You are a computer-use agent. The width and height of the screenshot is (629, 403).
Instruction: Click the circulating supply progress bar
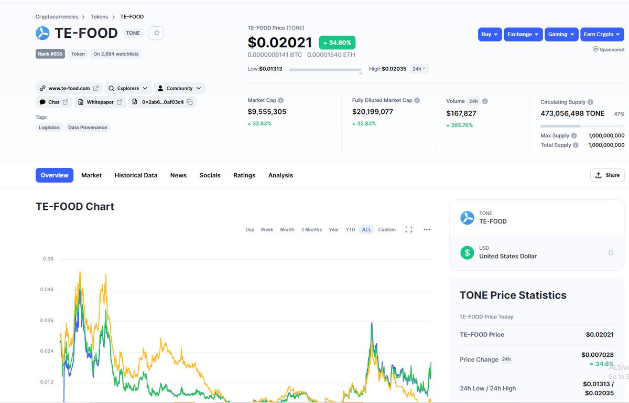click(x=582, y=126)
